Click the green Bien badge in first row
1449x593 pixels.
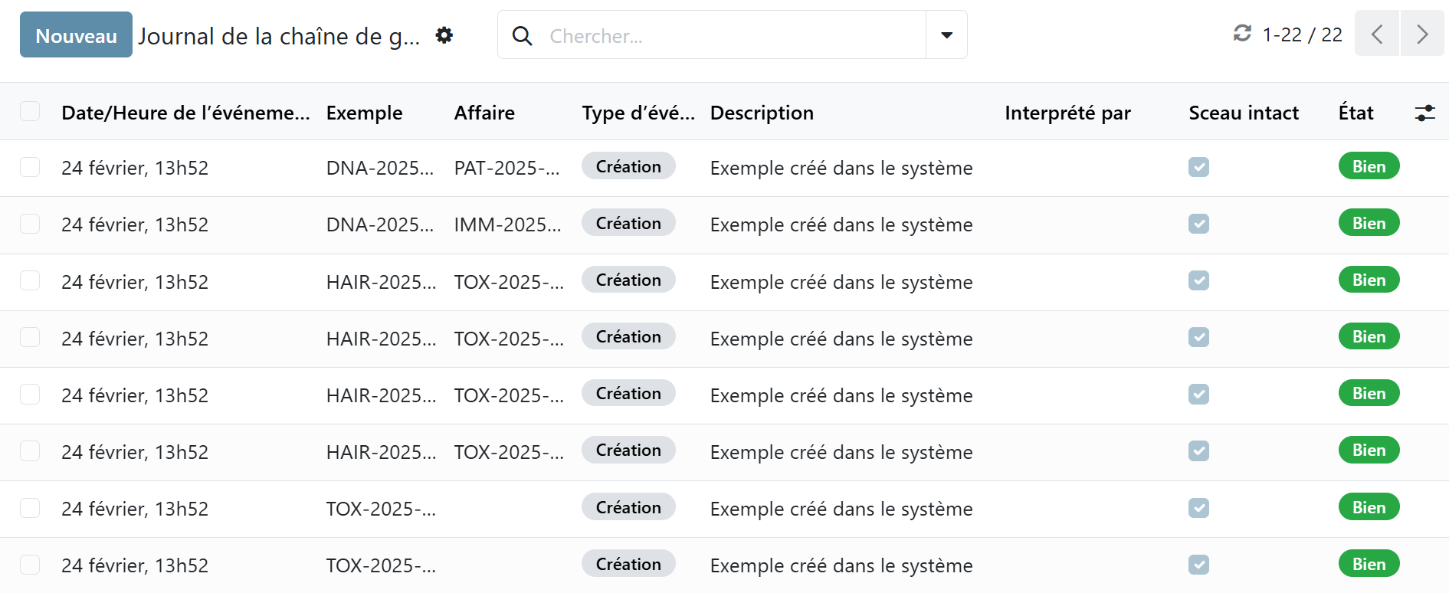[x=1369, y=166]
